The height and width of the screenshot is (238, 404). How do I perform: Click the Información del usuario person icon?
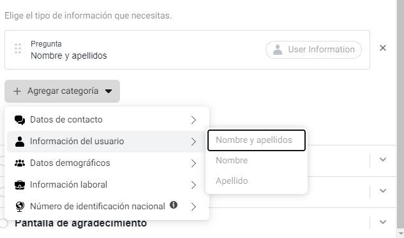click(20, 142)
